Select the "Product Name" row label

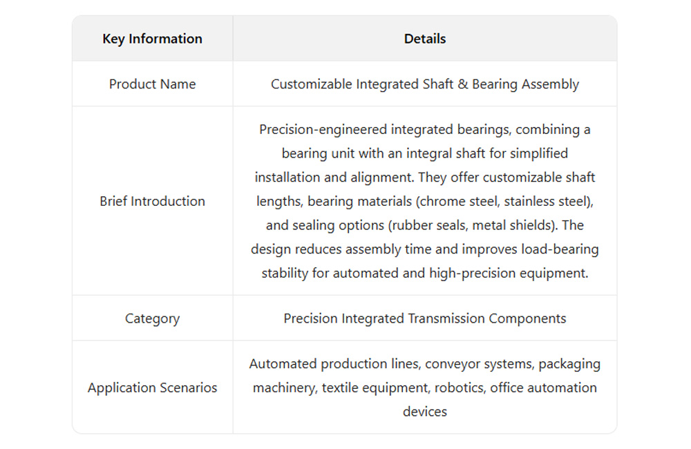pyautogui.click(x=152, y=84)
